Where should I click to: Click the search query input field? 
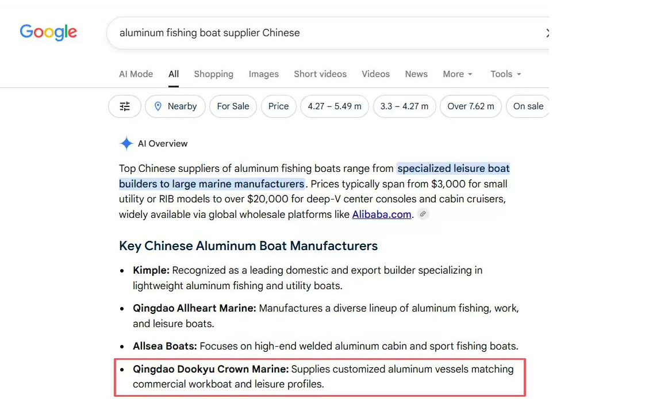[328, 33]
